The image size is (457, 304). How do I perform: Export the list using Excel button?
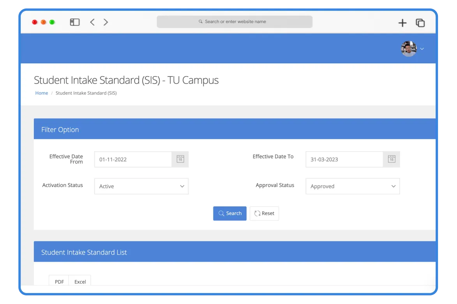coord(80,281)
